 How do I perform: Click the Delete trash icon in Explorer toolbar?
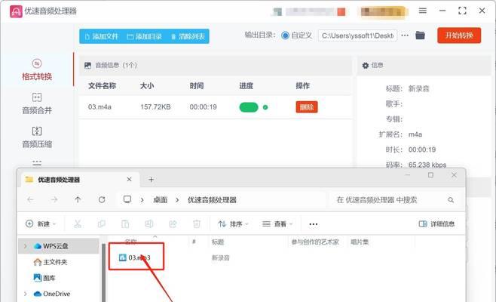tap(197, 224)
